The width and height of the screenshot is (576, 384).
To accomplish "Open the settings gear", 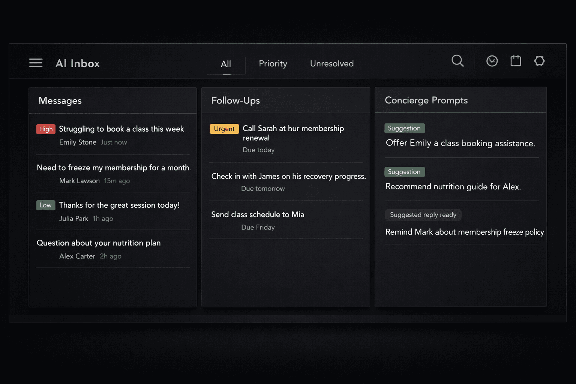I will point(539,61).
